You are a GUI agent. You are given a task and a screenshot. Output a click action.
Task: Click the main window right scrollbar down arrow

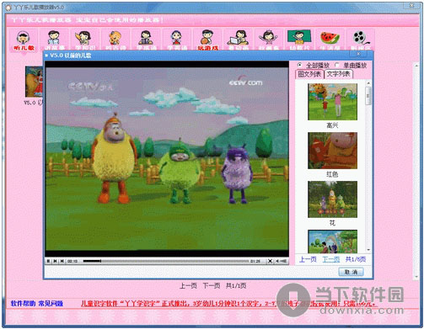click(416, 277)
